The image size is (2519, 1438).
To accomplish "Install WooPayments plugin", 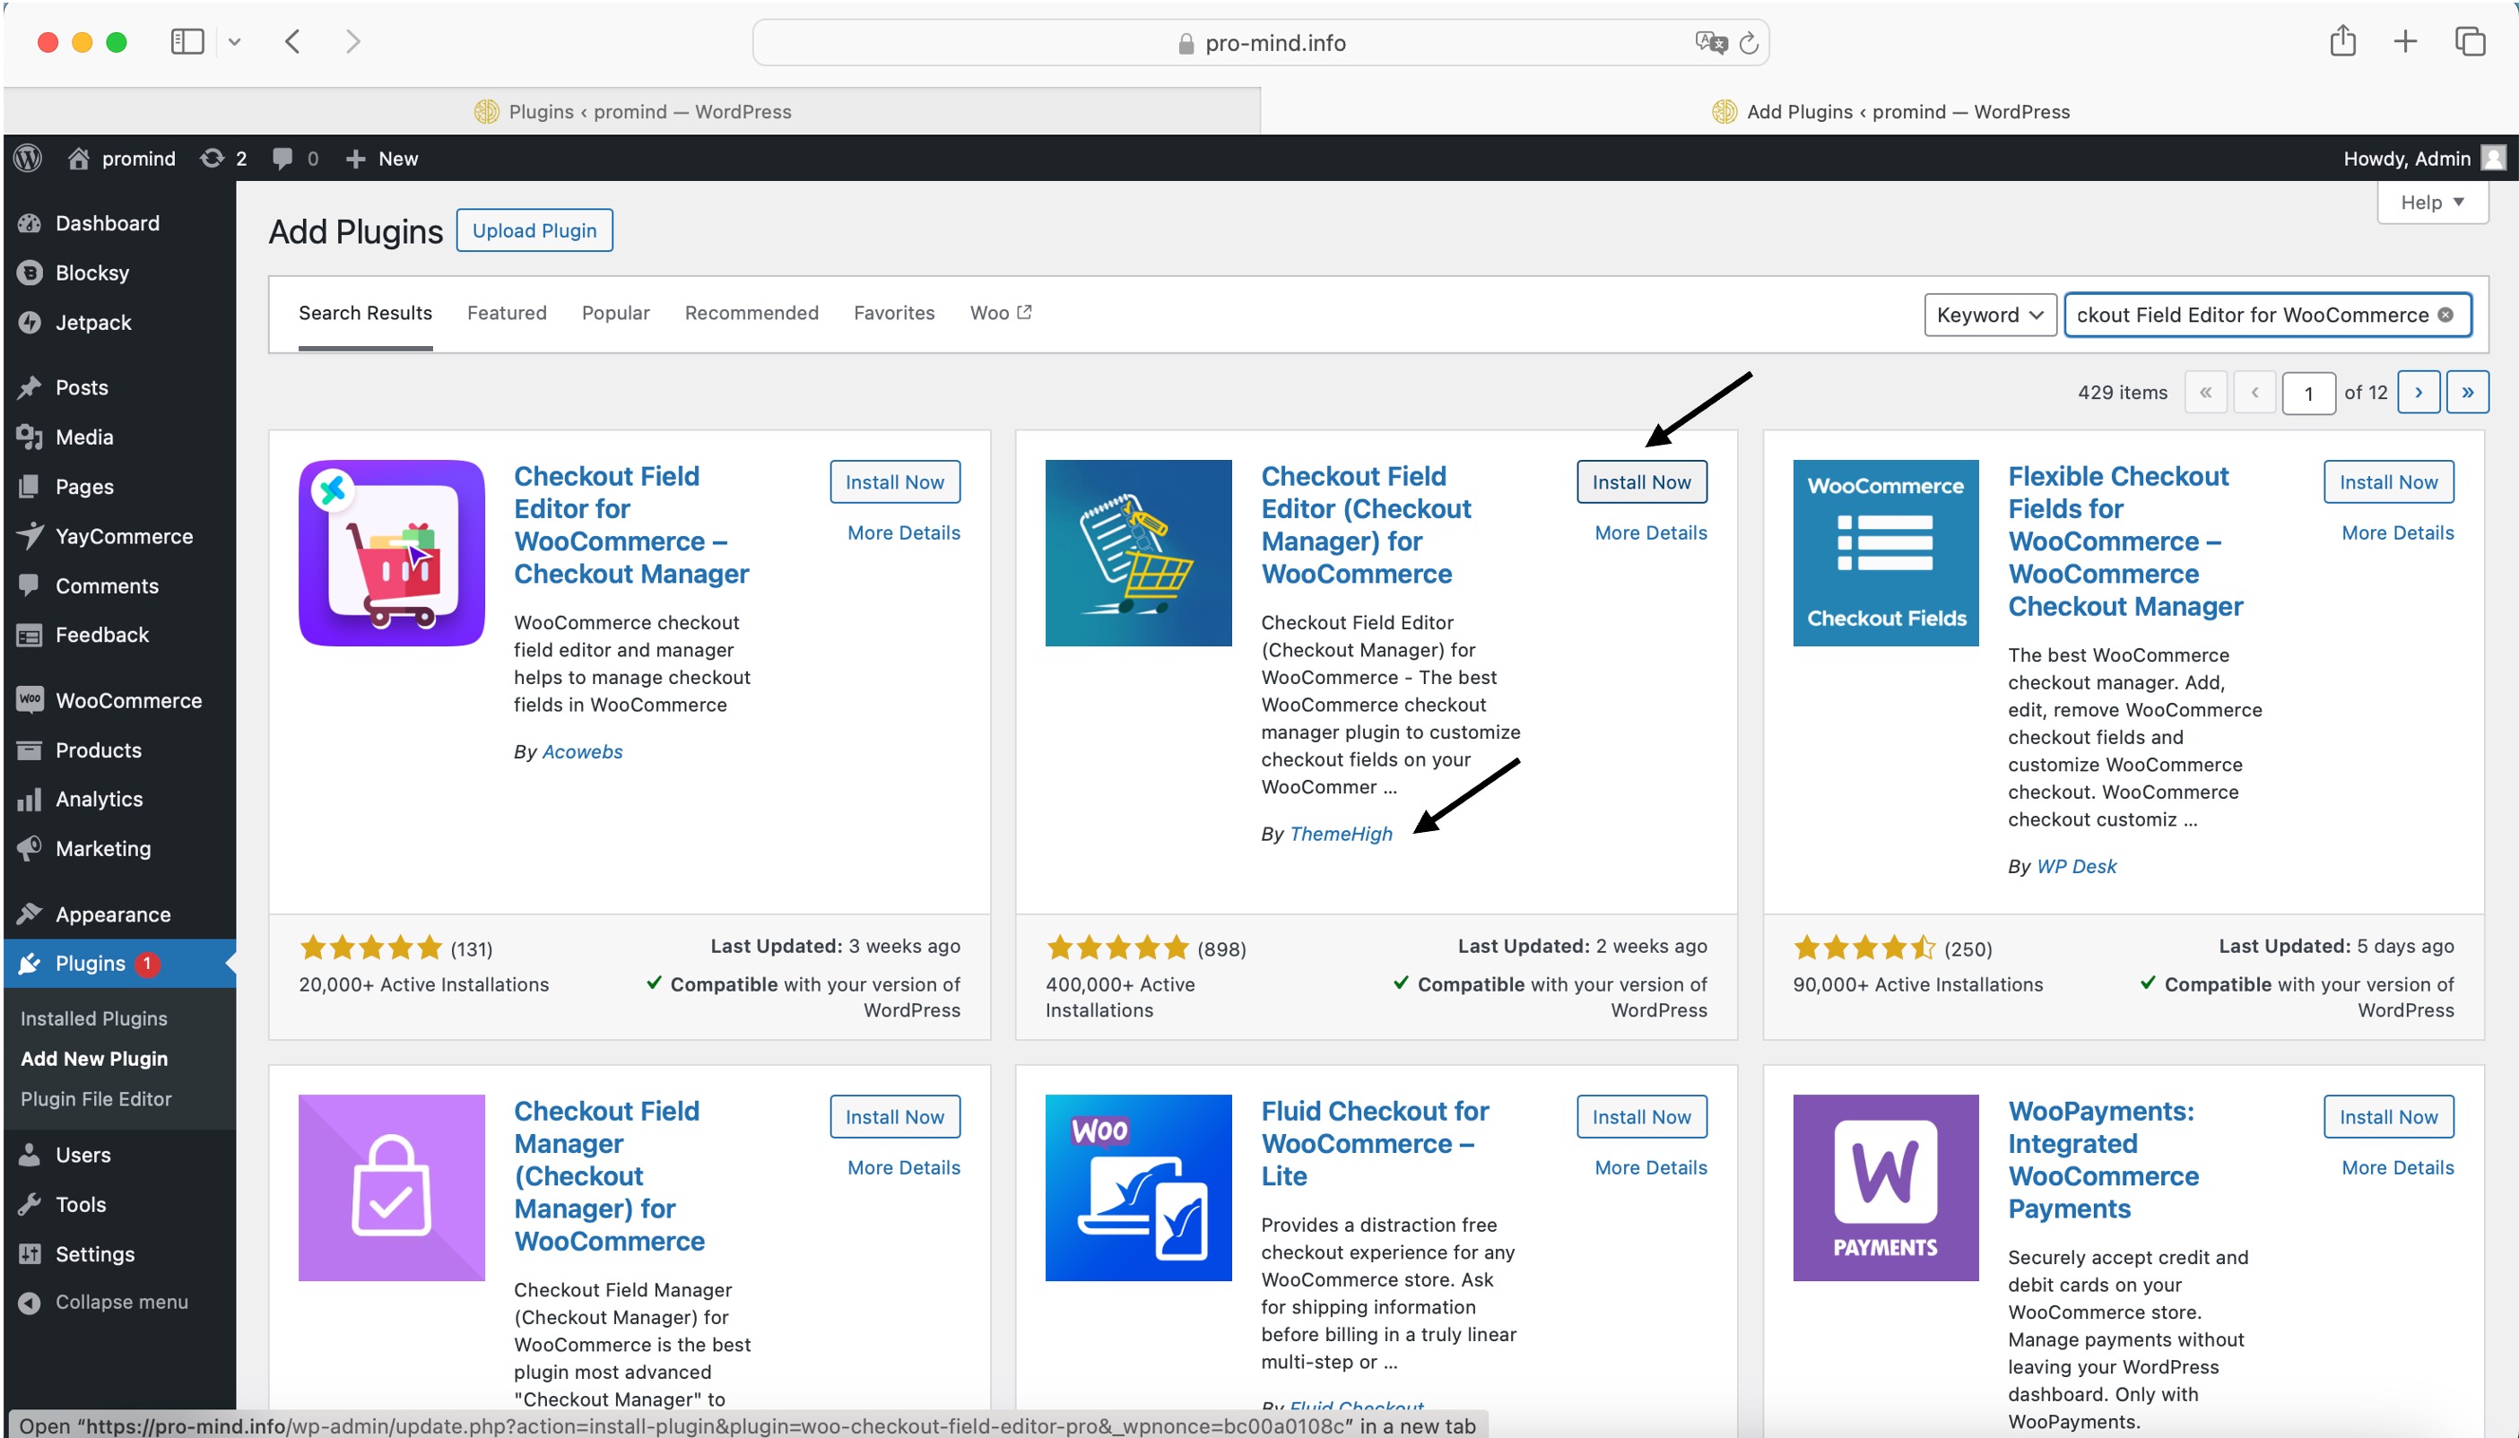I will point(2387,1117).
